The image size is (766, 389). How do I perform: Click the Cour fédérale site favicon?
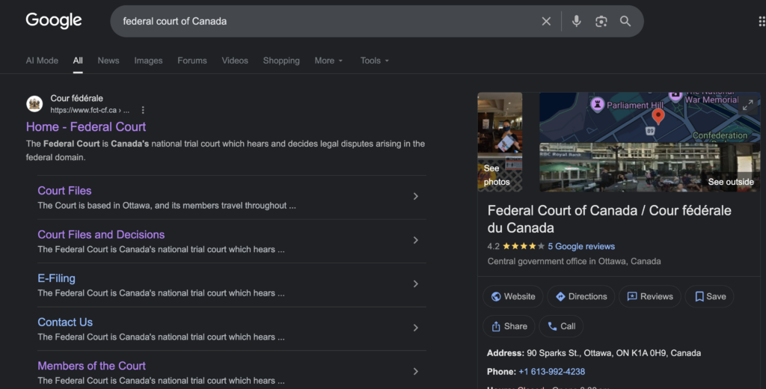[x=34, y=103]
